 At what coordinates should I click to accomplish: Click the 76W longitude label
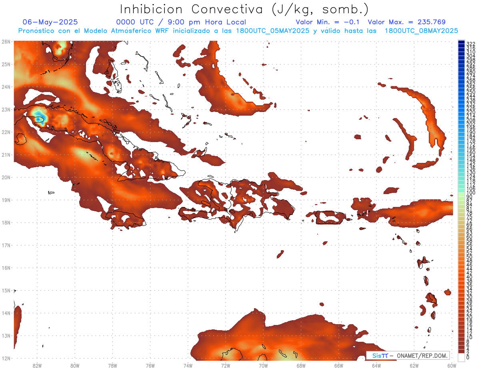(x=150, y=365)
